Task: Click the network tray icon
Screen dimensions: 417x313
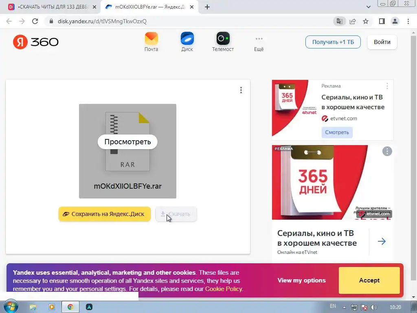Action: (354, 307)
